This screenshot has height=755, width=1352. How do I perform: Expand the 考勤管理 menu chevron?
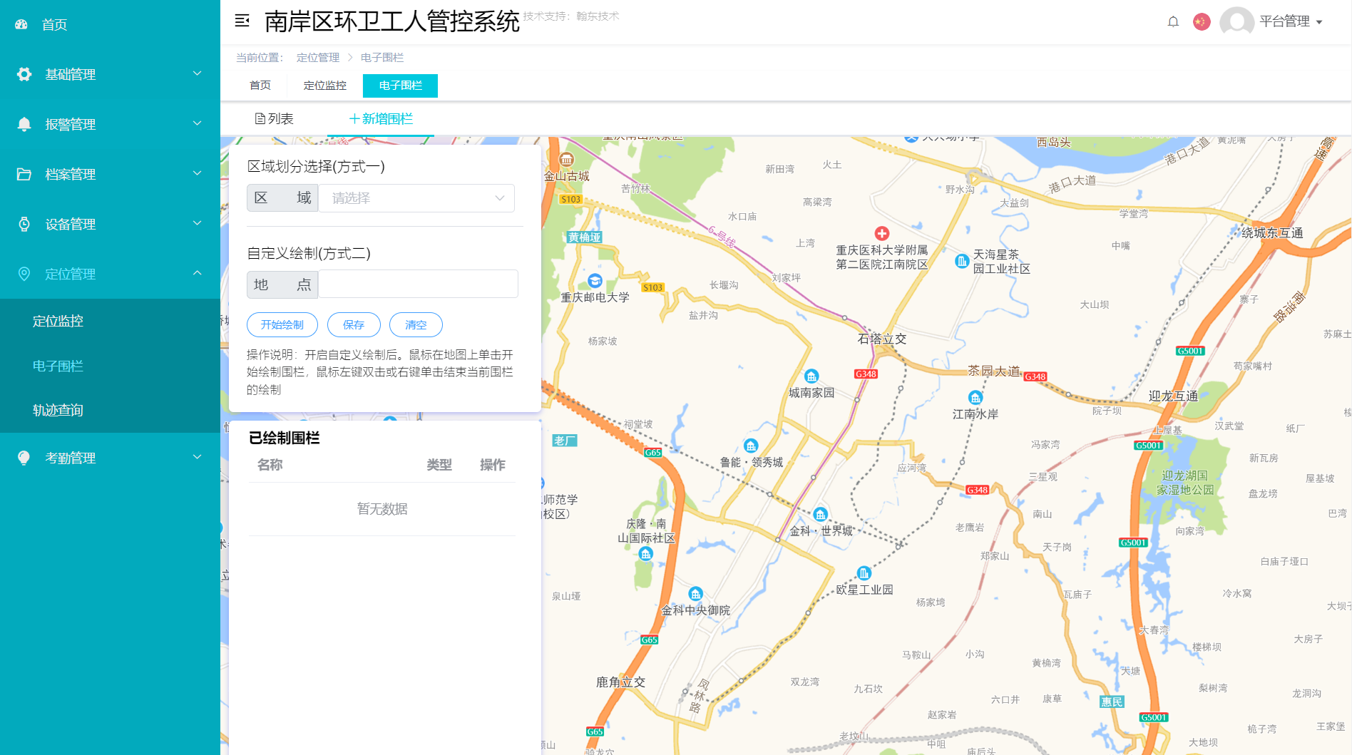[x=198, y=457]
